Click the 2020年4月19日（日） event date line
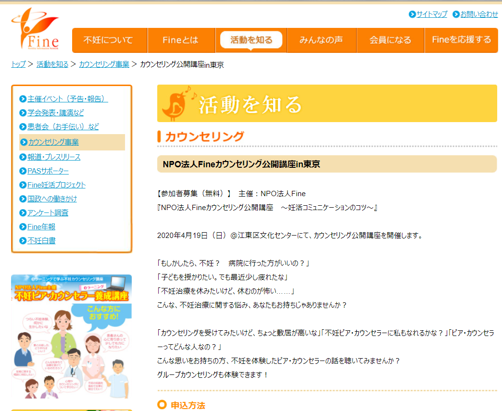 click(290, 236)
